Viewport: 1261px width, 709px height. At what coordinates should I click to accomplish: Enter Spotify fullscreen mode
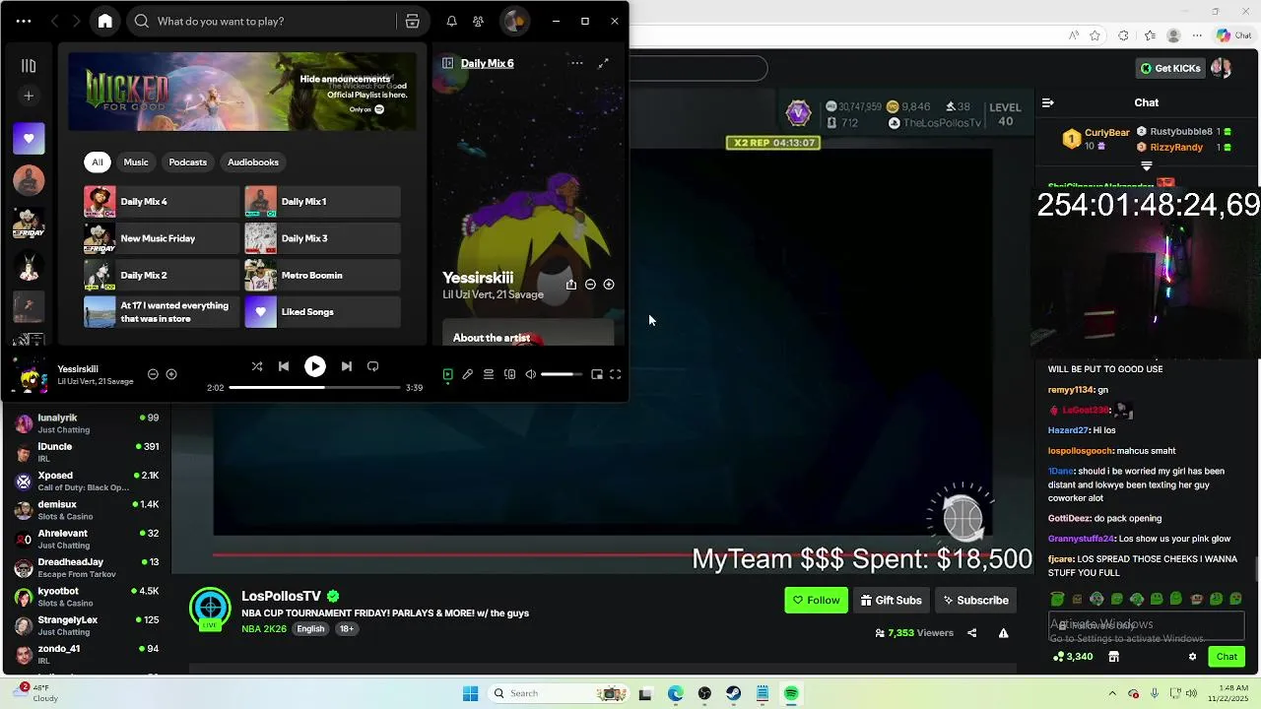615,374
